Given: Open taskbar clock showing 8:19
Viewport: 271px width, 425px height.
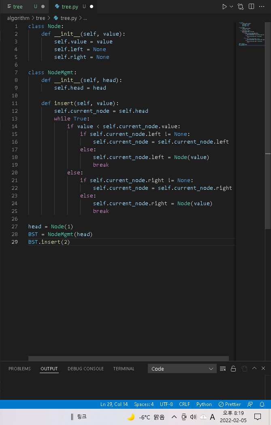Looking at the screenshot, I should [233, 416].
